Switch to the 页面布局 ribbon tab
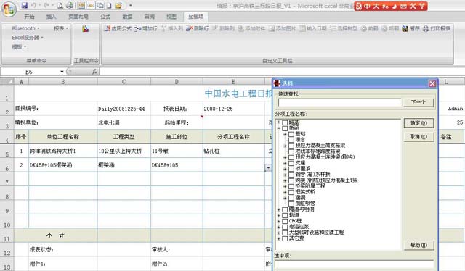This screenshot has height=271, width=465. (x=78, y=17)
